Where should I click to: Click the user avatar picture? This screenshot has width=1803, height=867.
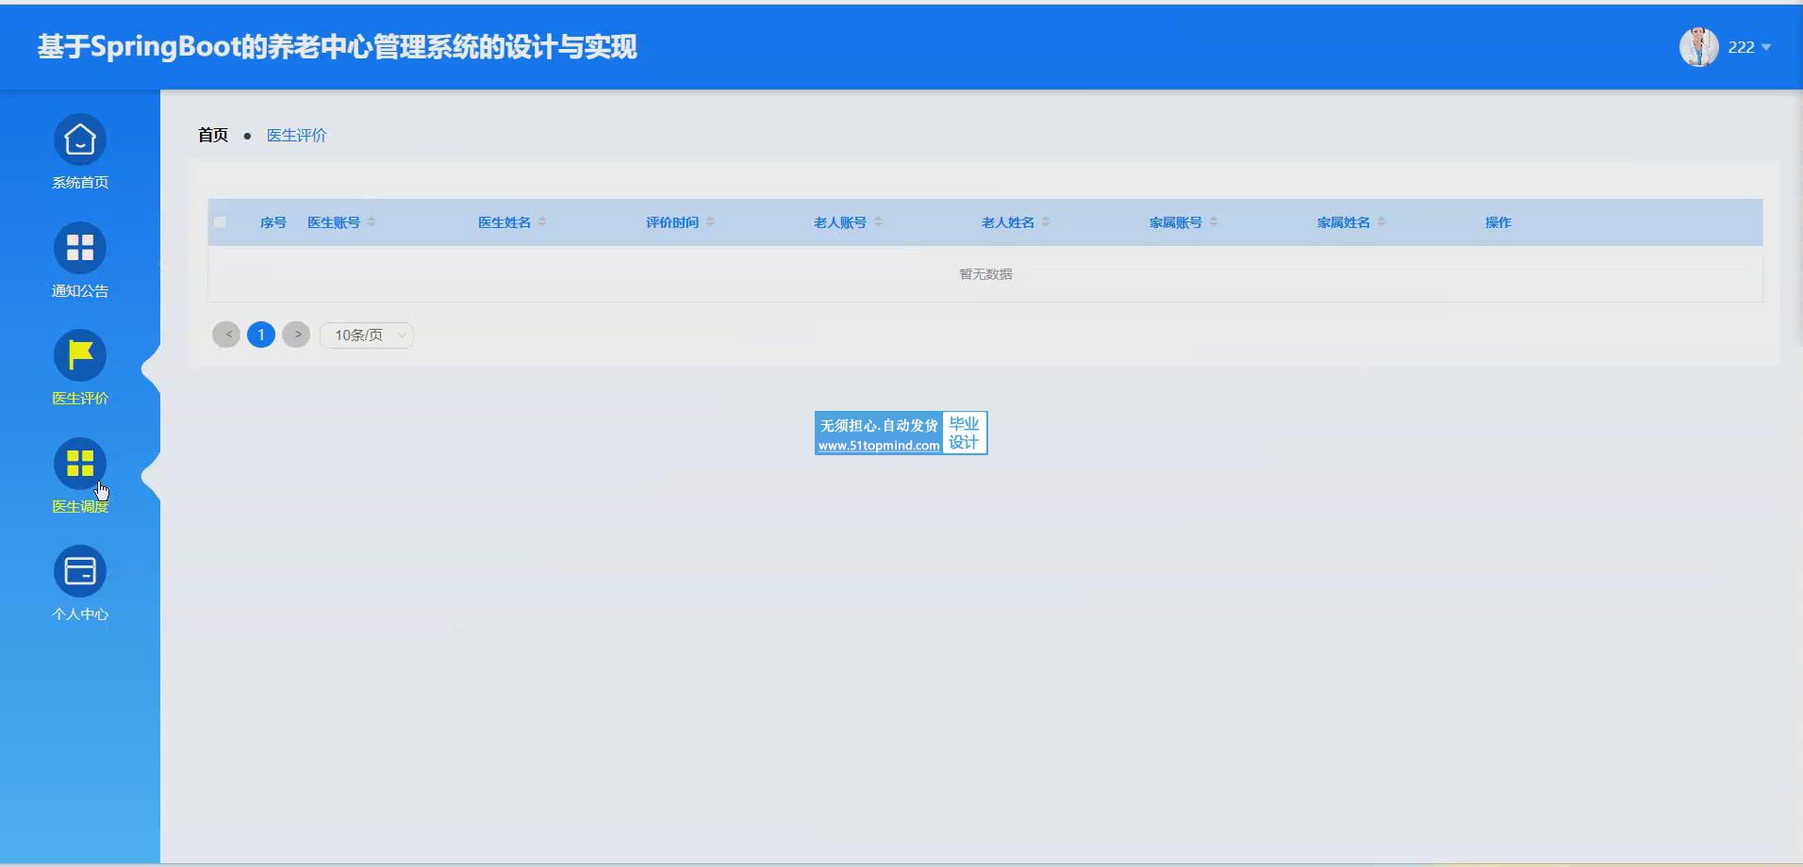[x=1698, y=47]
